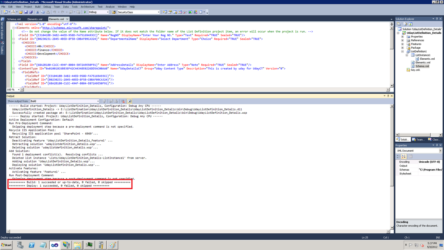Click the New Project toolbar icon
The width and height of the screenshot is (444, 250).
[x=5, y=12]
